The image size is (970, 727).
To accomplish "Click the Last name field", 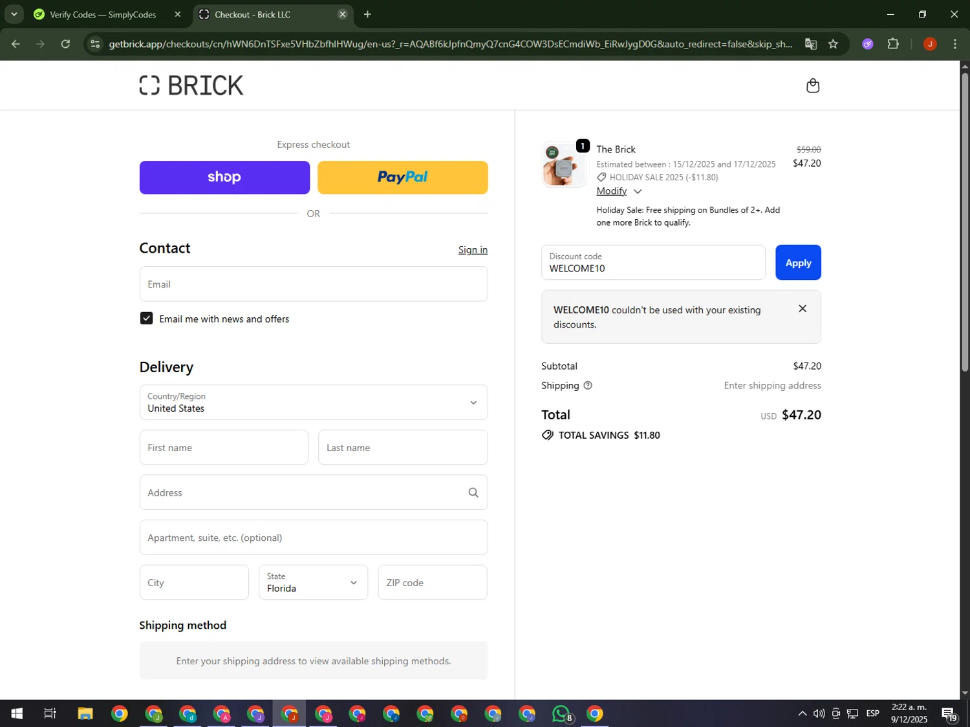I will 403,447.
